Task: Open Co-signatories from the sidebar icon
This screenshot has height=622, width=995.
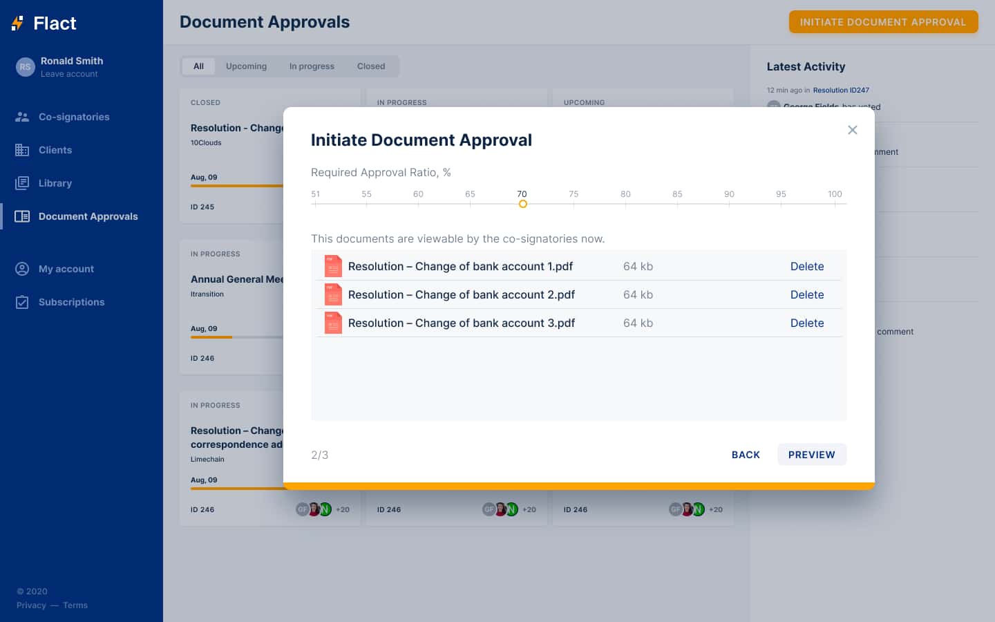Action: coord(22,117)
